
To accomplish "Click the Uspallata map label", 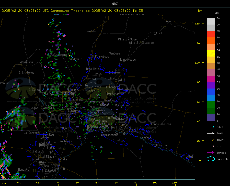I will point(26,62).
